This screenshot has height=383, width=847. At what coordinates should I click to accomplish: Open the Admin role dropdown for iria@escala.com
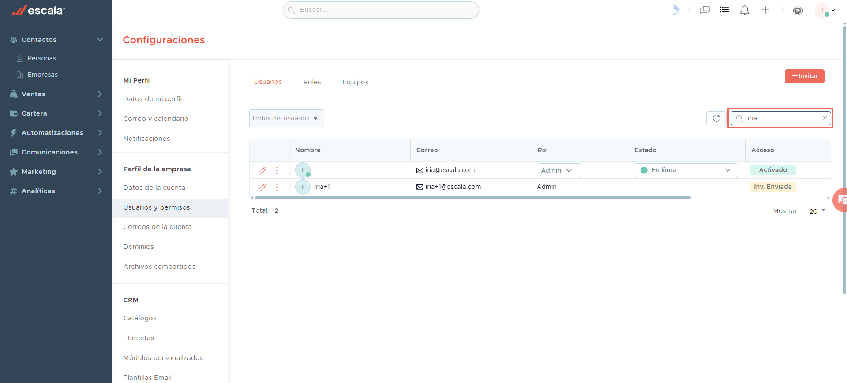click(559, 170)
